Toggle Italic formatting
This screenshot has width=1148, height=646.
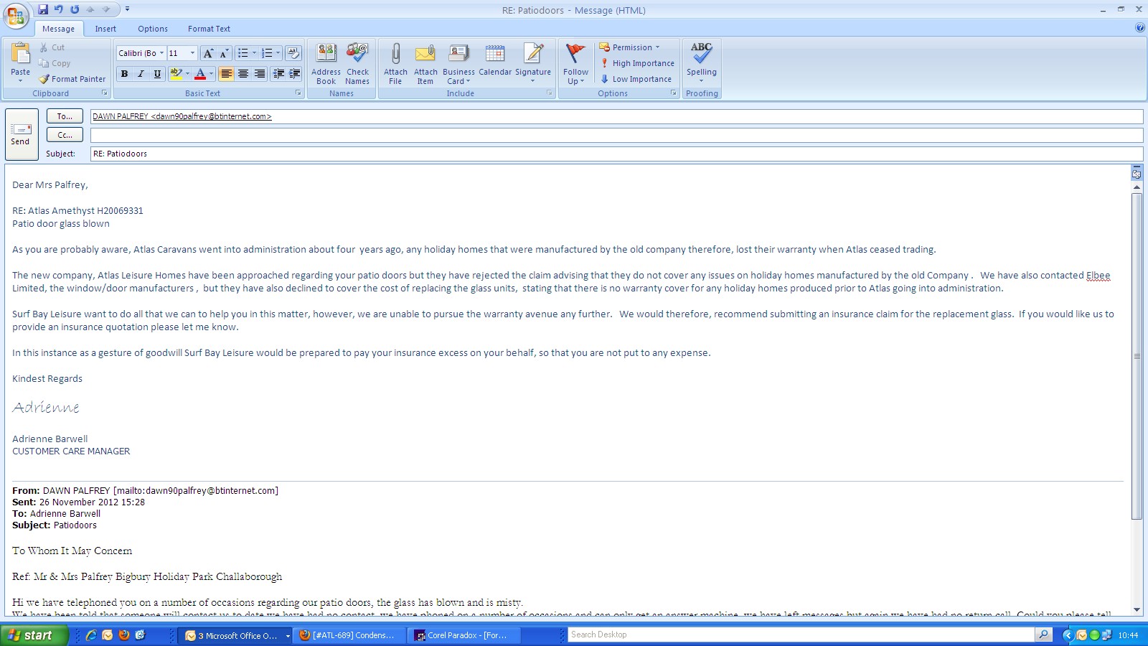point(141,74)
